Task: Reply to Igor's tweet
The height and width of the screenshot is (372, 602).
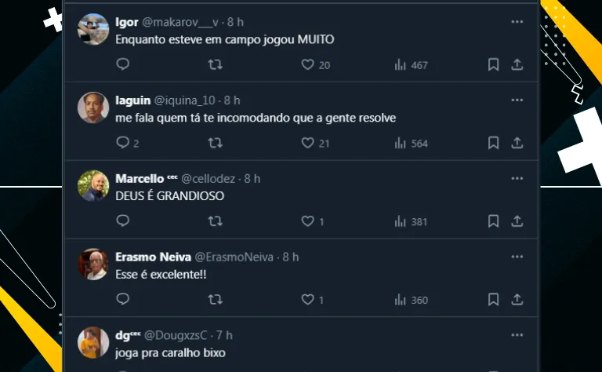Action: [x=122, y=64]
